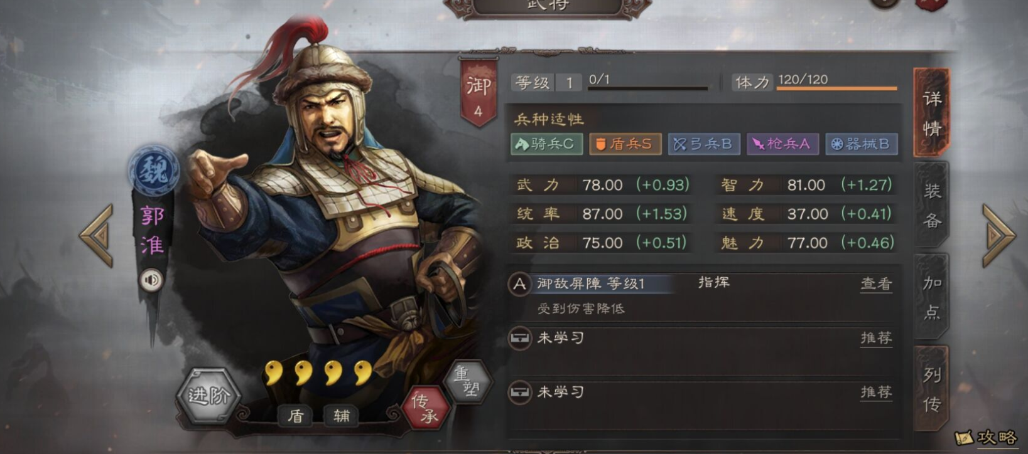The height and width of the screenshot is (454, 1028).
Task: Click the 魏 faction emblem
Action: click(154, 170)
